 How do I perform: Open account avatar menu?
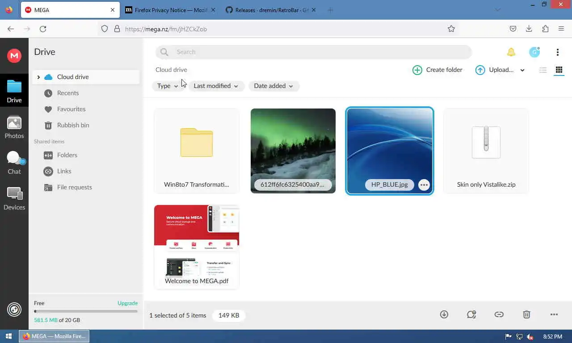point(534,52)
